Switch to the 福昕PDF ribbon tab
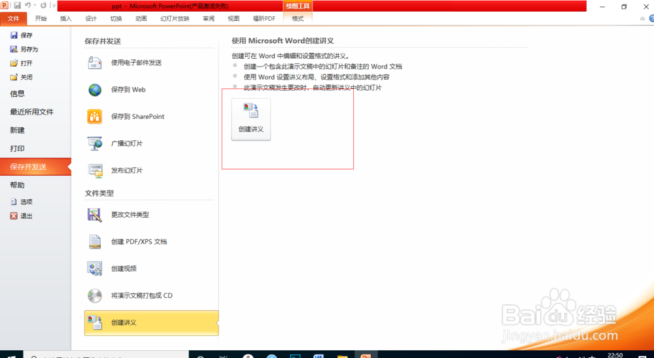The image size is (654, 358). [264, 18]
